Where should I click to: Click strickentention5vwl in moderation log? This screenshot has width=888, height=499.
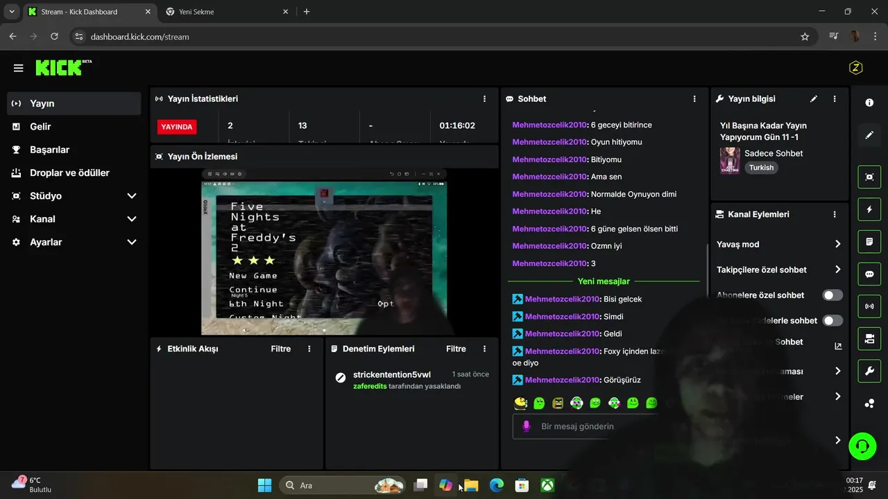click(x=392, y=374)
